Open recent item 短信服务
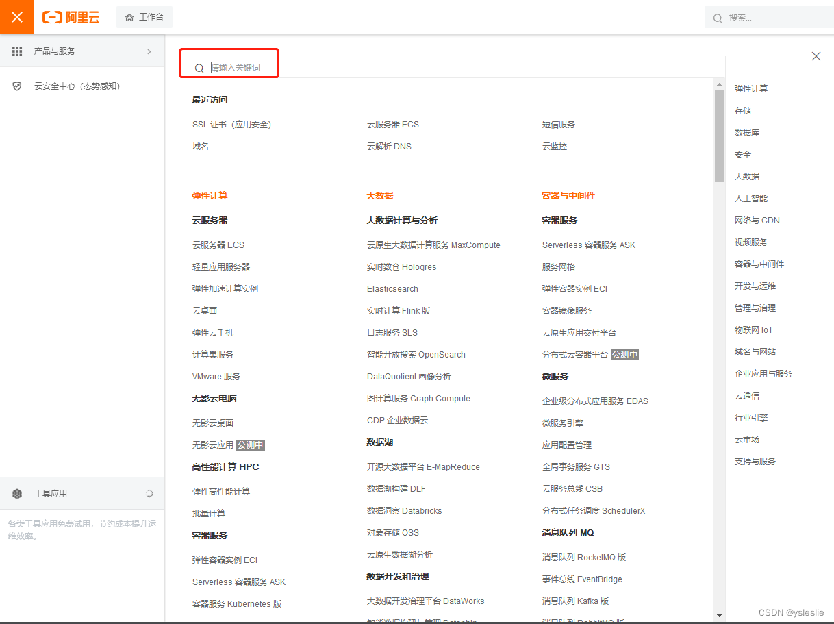 pos(559,125)
